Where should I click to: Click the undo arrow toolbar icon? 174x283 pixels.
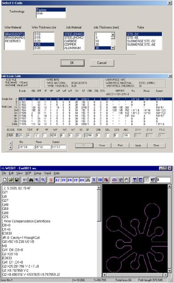point(25,180)
